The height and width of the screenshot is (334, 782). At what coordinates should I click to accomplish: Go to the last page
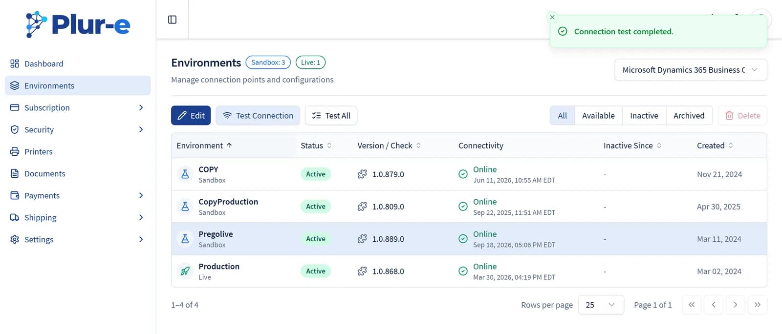758,305
